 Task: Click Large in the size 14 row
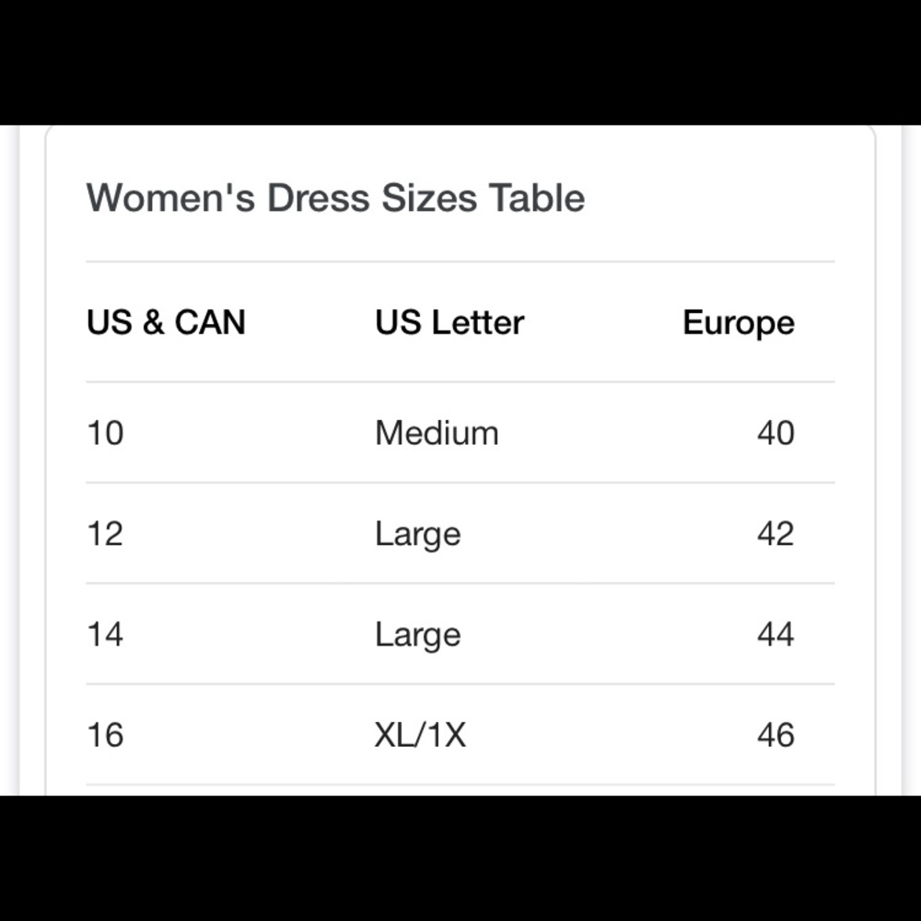pos(417,635)
